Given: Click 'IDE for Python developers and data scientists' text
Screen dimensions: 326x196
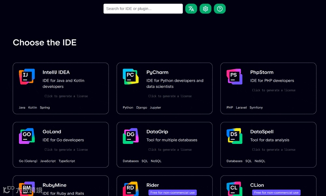Looking at the screenshot, I should [x=175, y=83].
